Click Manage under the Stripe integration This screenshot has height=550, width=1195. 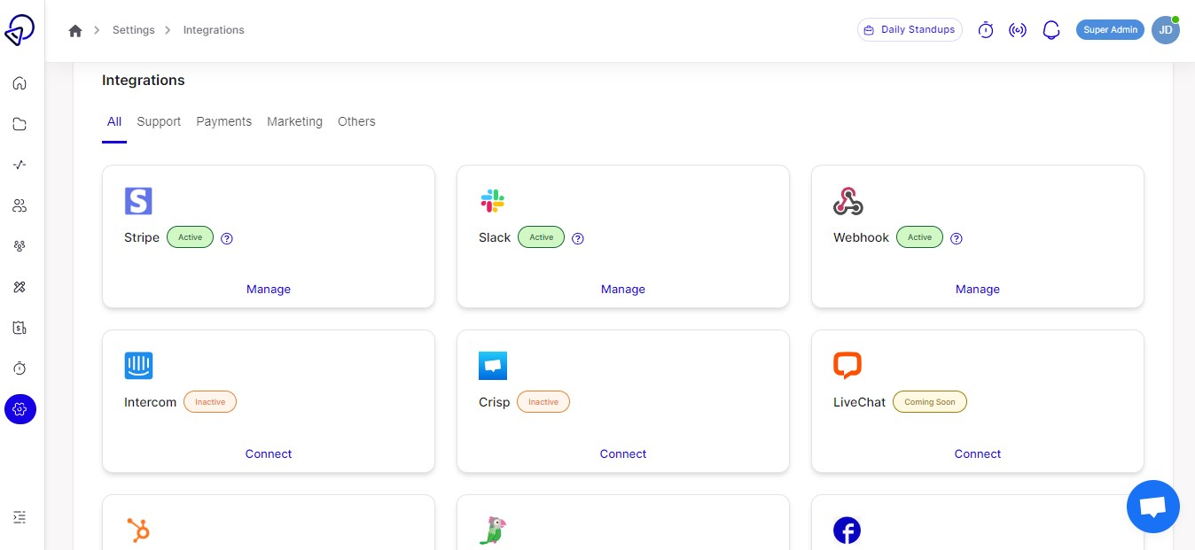click(268, 289)
